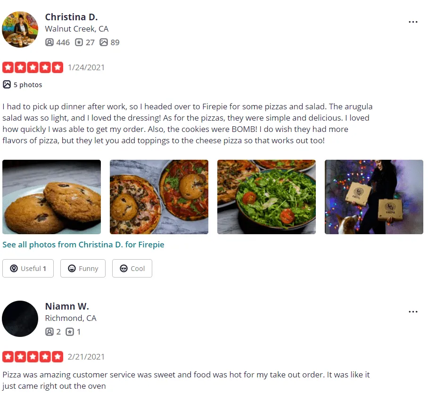This screenshot has height=393, width=428.
Task: Open Niamn W. profile name link
Action: click(67, 306)
